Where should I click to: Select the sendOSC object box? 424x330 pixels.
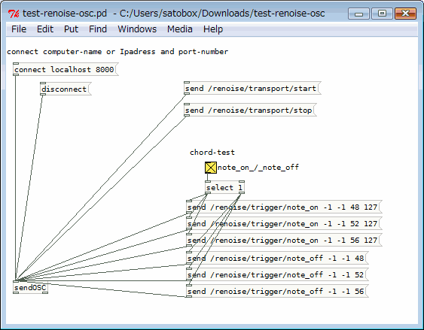31,288
